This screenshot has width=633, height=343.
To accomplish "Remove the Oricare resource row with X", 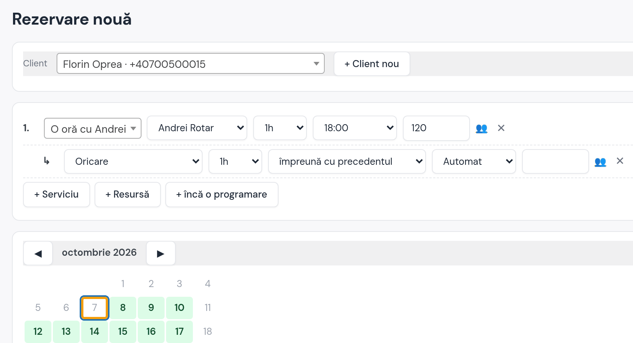I will click(620, 161).
